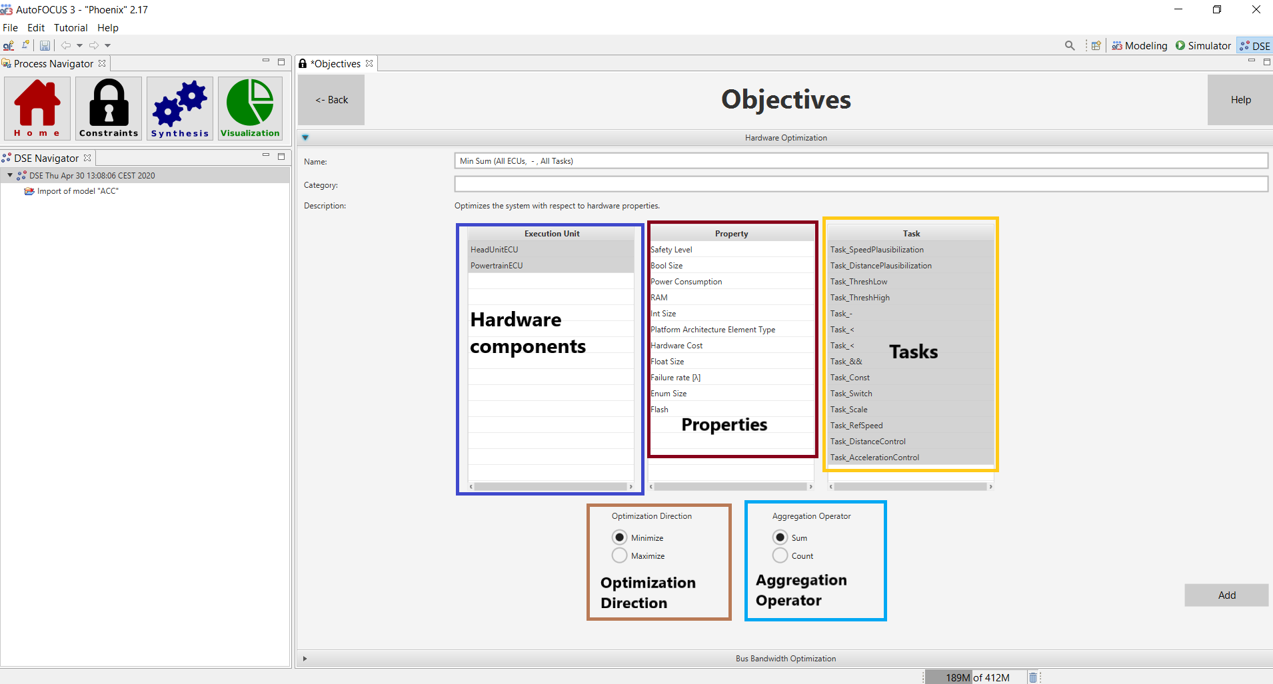Select the Safety Level property
Image resolution: width=1273 pixels, height=684 pixels.
(731, 250)
